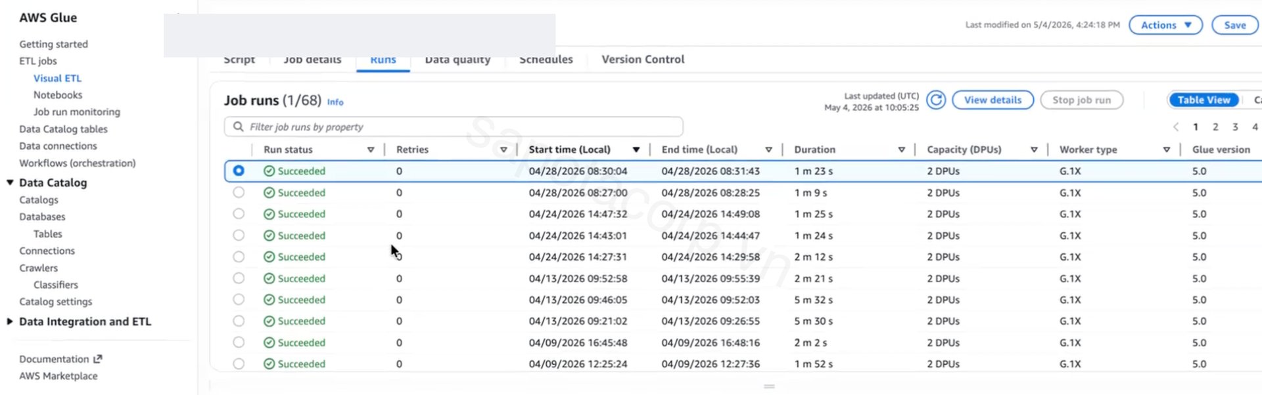
Task: Click succeeded check icon for 04/24/2026 14:47:32 run
Action: click(269, 214)
